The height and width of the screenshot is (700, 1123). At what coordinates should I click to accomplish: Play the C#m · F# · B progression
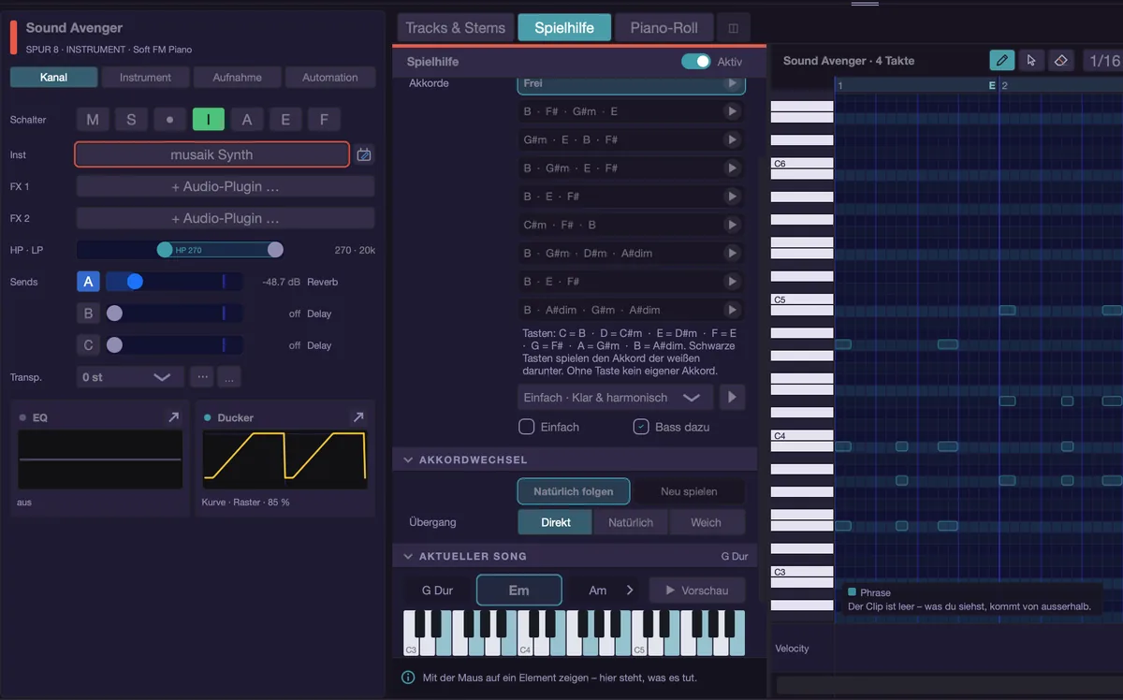(x=732, y=225)
